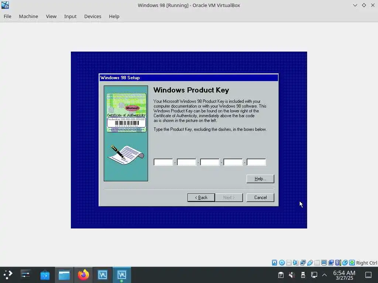
Task: Click the USB devices indicator icon
Action: (x=310, y=262)
